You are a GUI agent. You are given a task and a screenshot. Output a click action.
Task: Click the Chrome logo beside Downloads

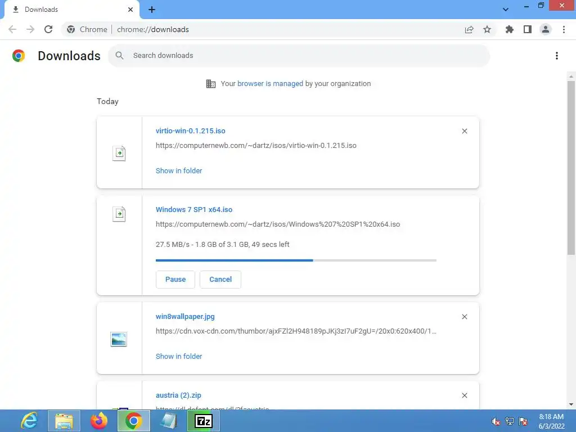(x=19, y=56)
